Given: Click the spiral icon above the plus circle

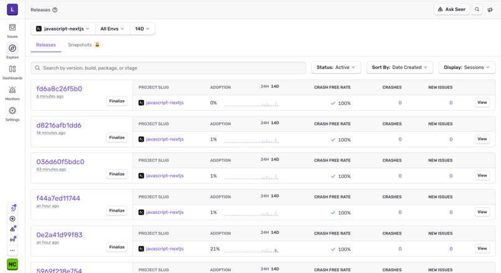Looking at the screenshot, I should pyautogui.click(x=12, y=208).
